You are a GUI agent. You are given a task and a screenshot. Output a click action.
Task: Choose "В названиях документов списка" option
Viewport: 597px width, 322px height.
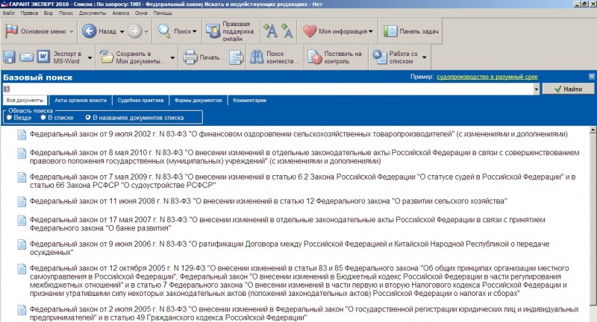(x=88, y=117)
